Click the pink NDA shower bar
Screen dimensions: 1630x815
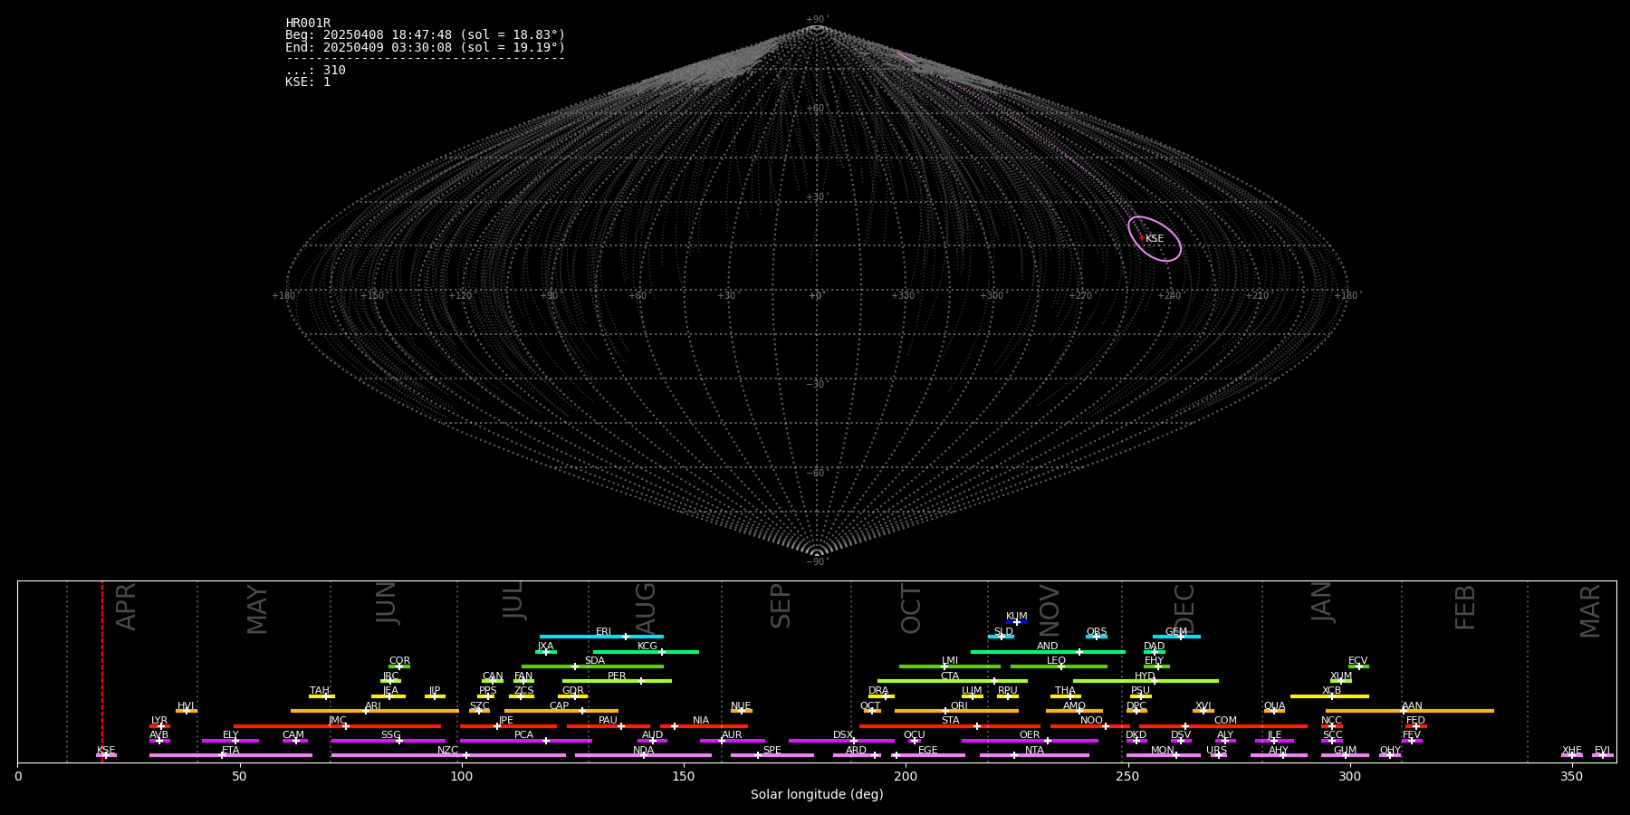pyautogui.click(x=643, y=755)
